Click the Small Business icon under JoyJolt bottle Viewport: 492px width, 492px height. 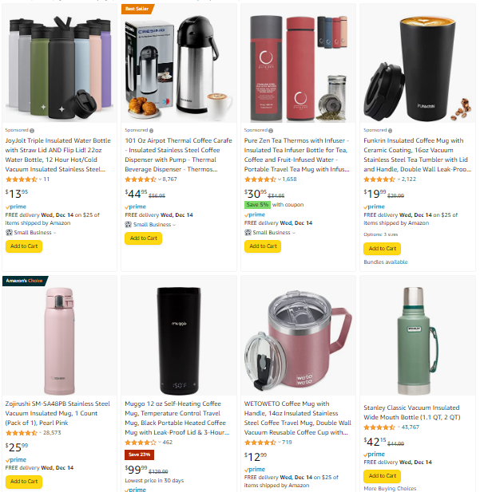pyautogui.click(x=9, y=233)
